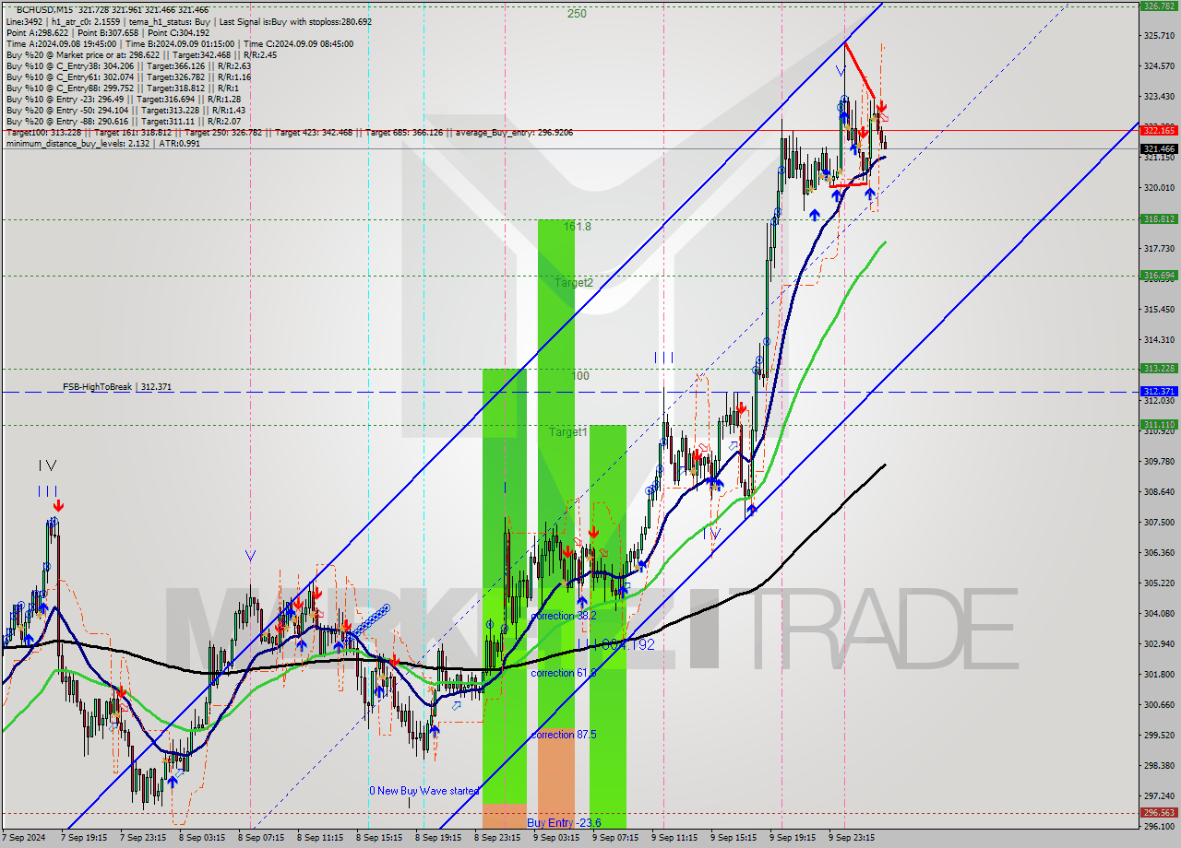Click the red 296.563 price tag
Screen dimensions: 1181x848
click(x=1159, y=813)
